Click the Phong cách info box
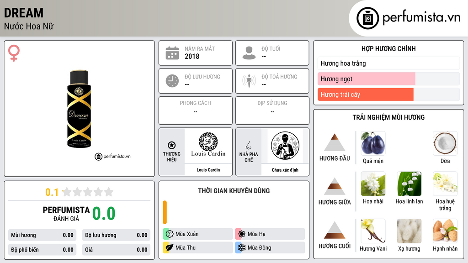 (x=196, y=110)
